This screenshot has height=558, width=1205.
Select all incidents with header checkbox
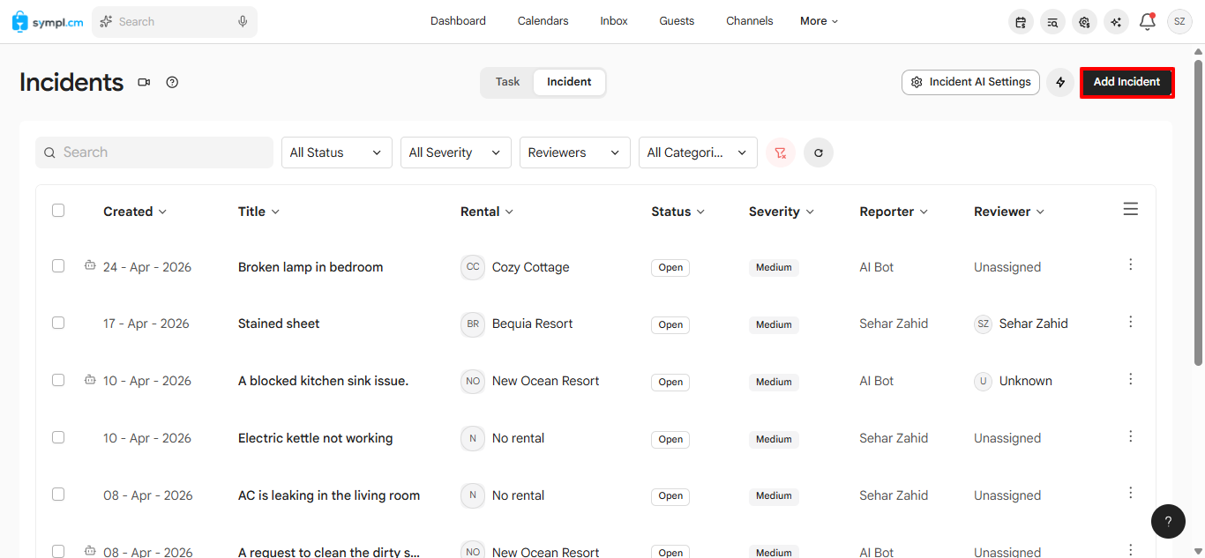58,210
